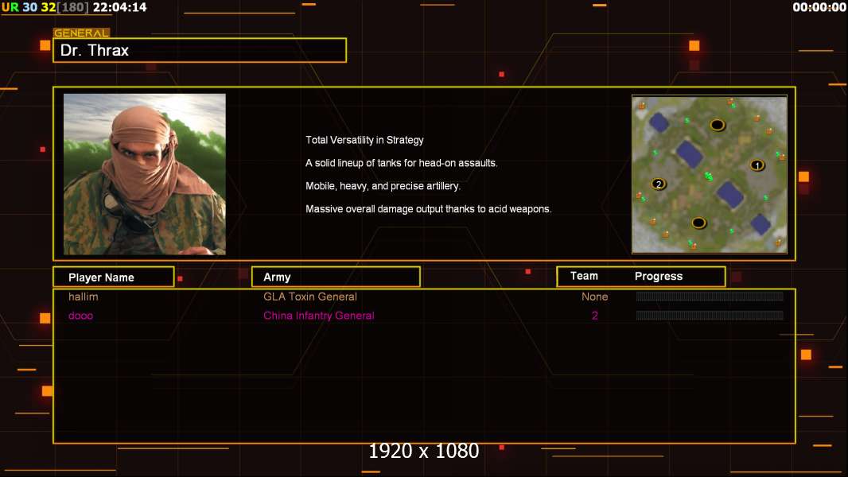Viewport: 848px width, 477px height.
Task: Click the Total Versatility in Strategy line
Action: (364, 140)
